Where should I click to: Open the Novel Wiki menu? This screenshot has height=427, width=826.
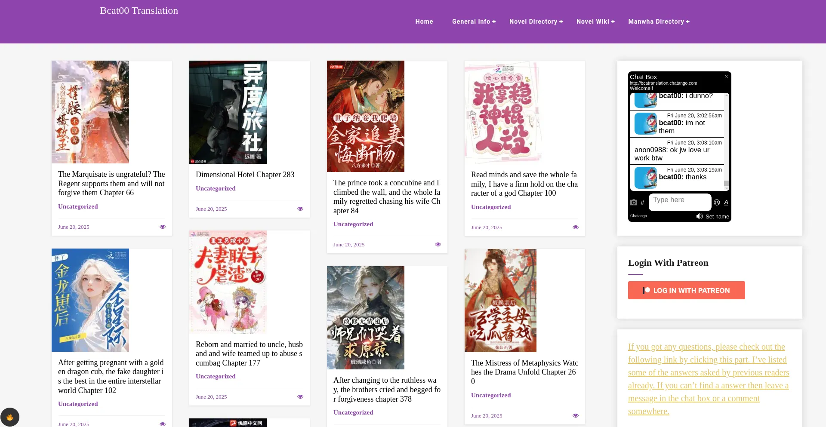coord(595,22)
